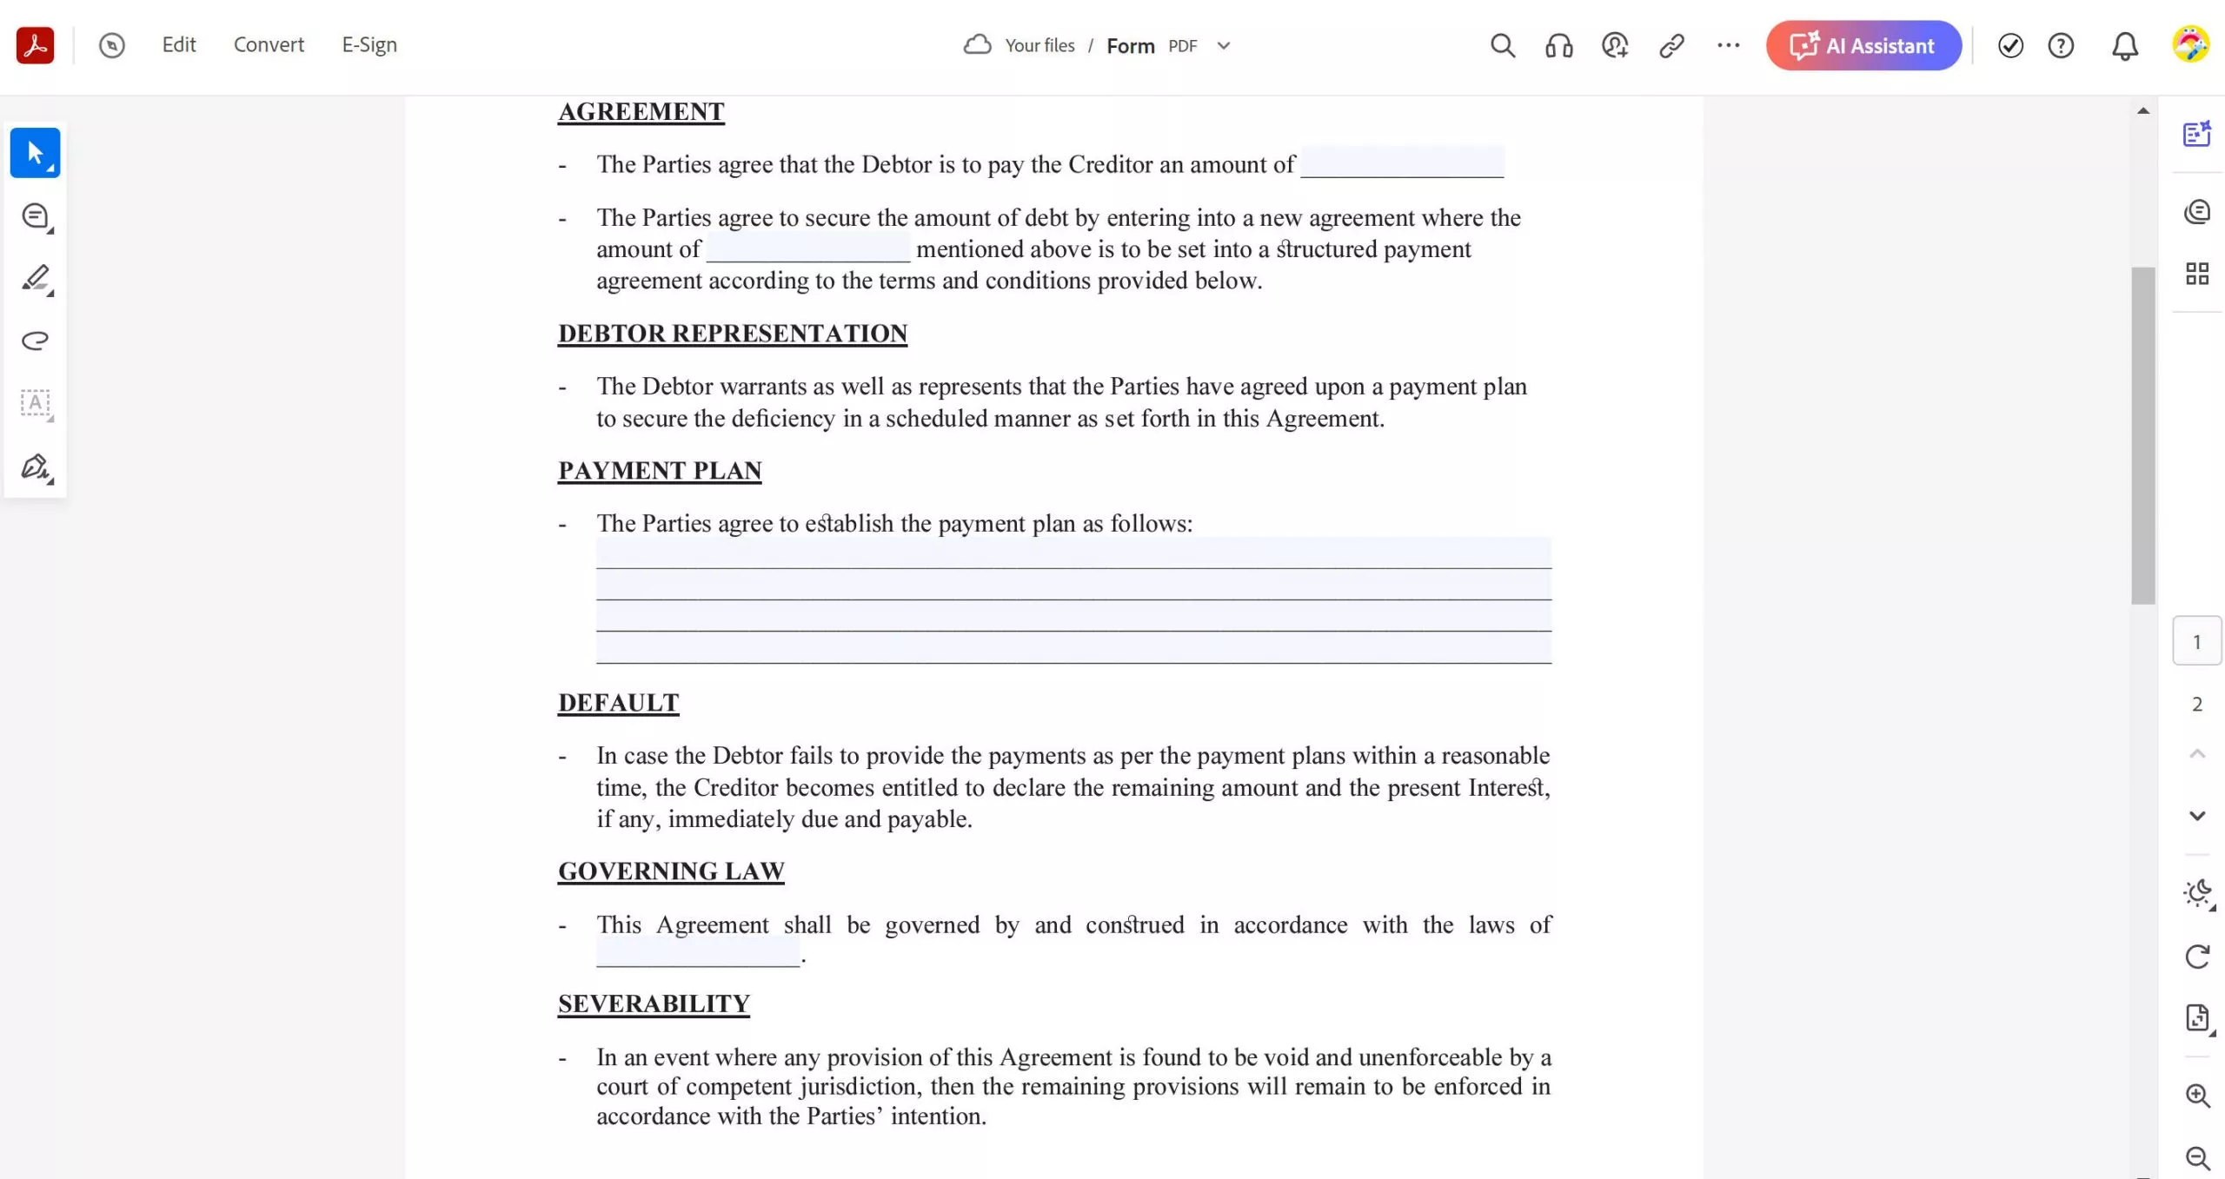Open the More Options ellipsis menu
This screenshot has height=1179, width=2225.
[1728, 46]
